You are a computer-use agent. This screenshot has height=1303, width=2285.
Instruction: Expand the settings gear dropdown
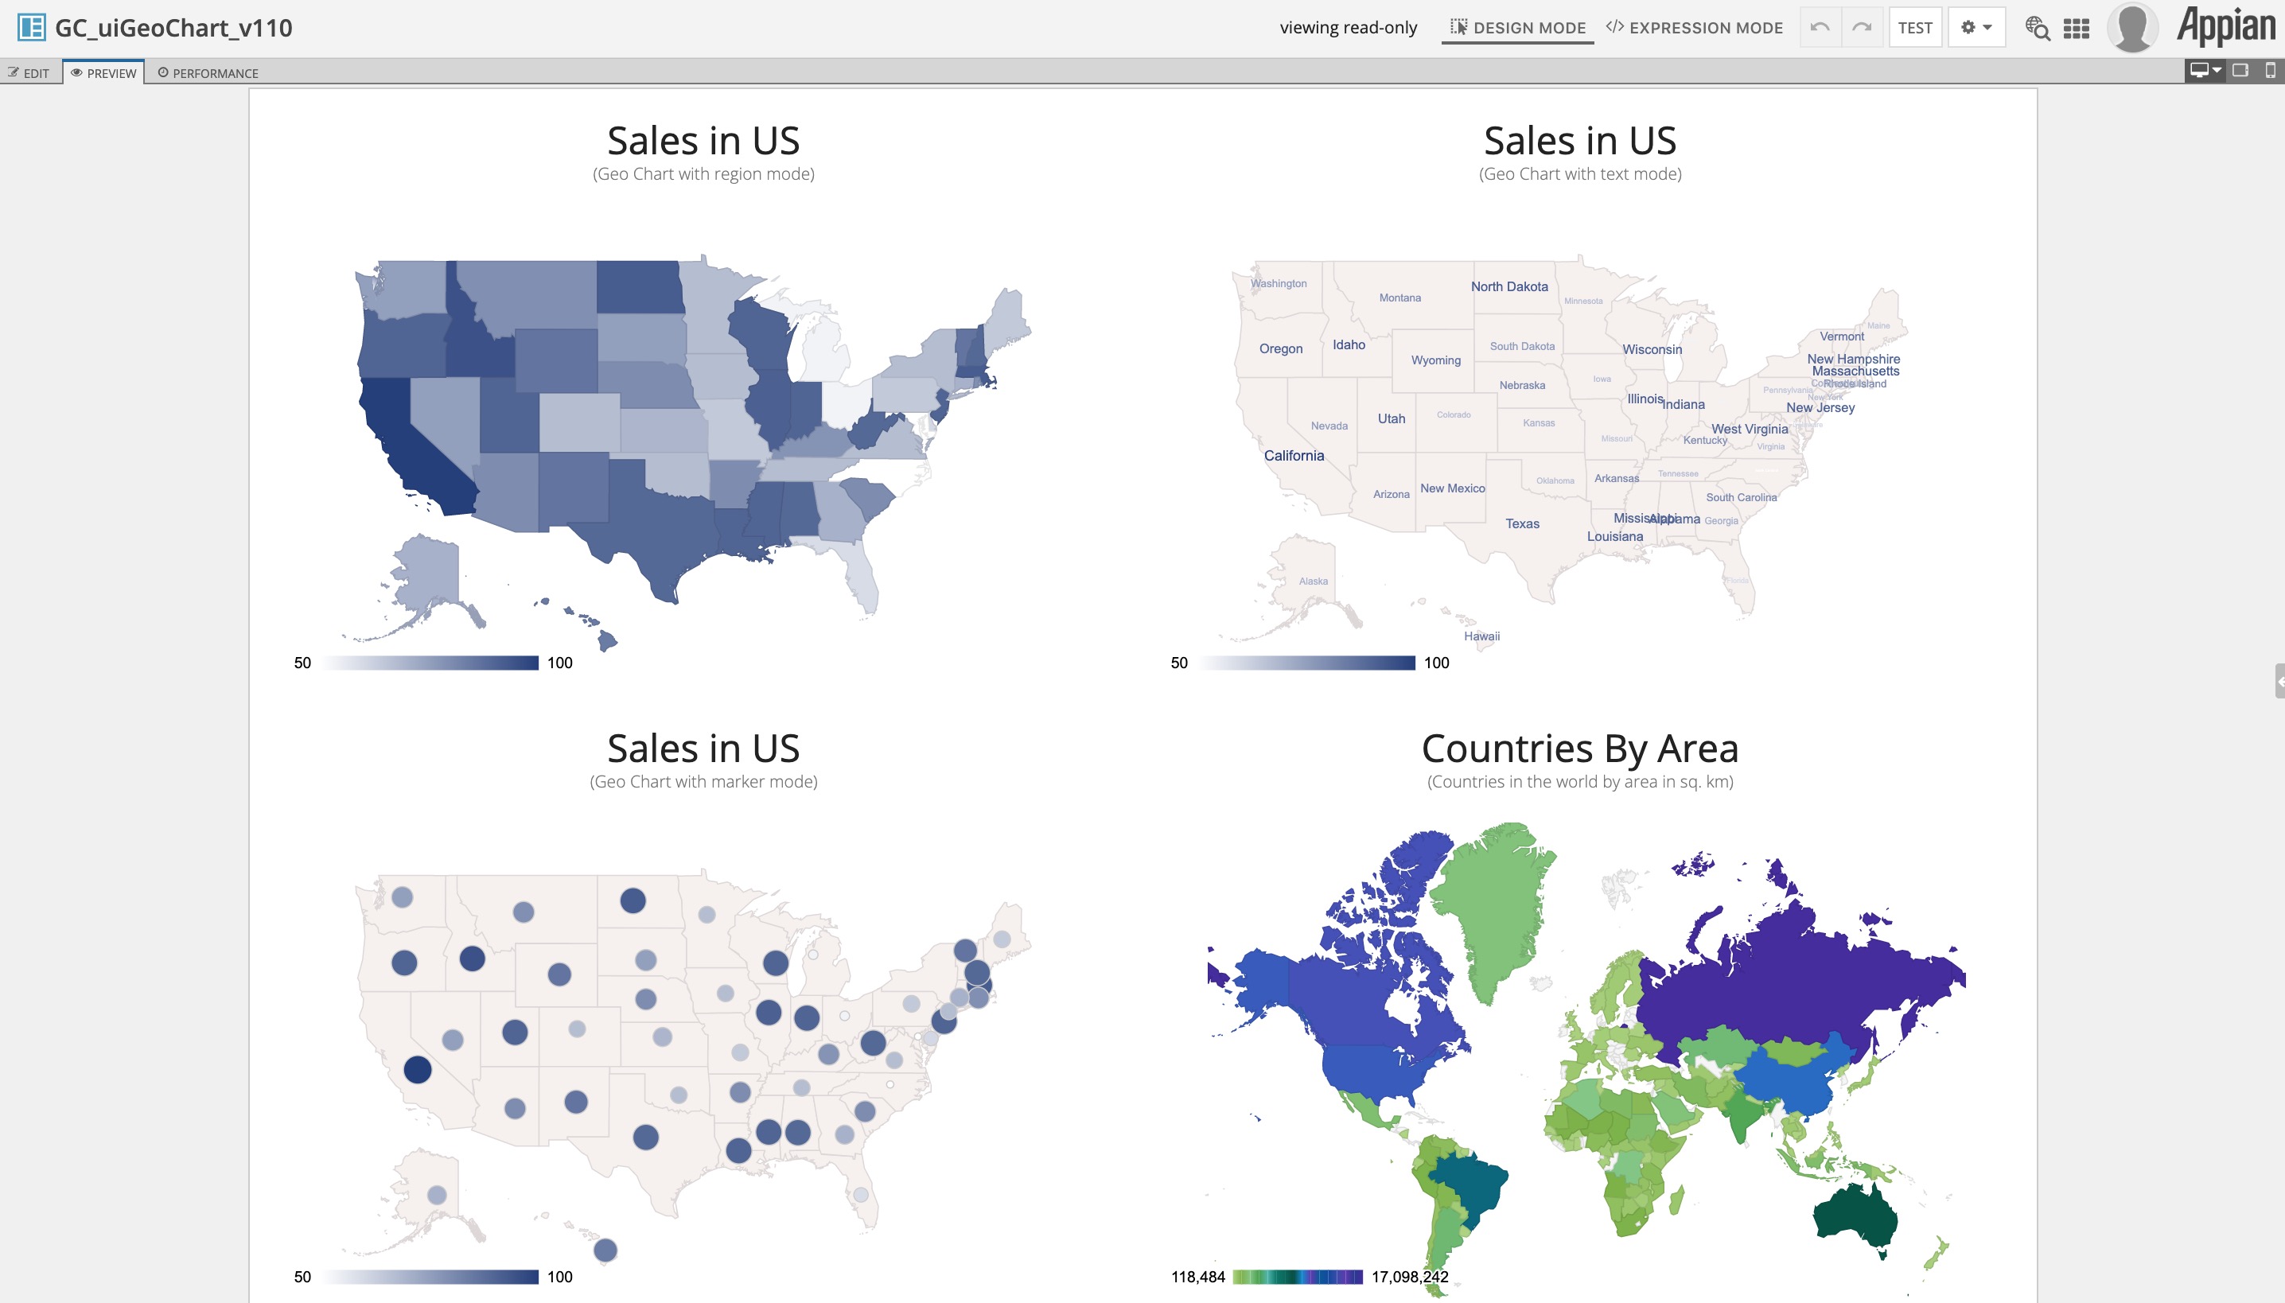pyautogui.click(x=1976, y=27)
